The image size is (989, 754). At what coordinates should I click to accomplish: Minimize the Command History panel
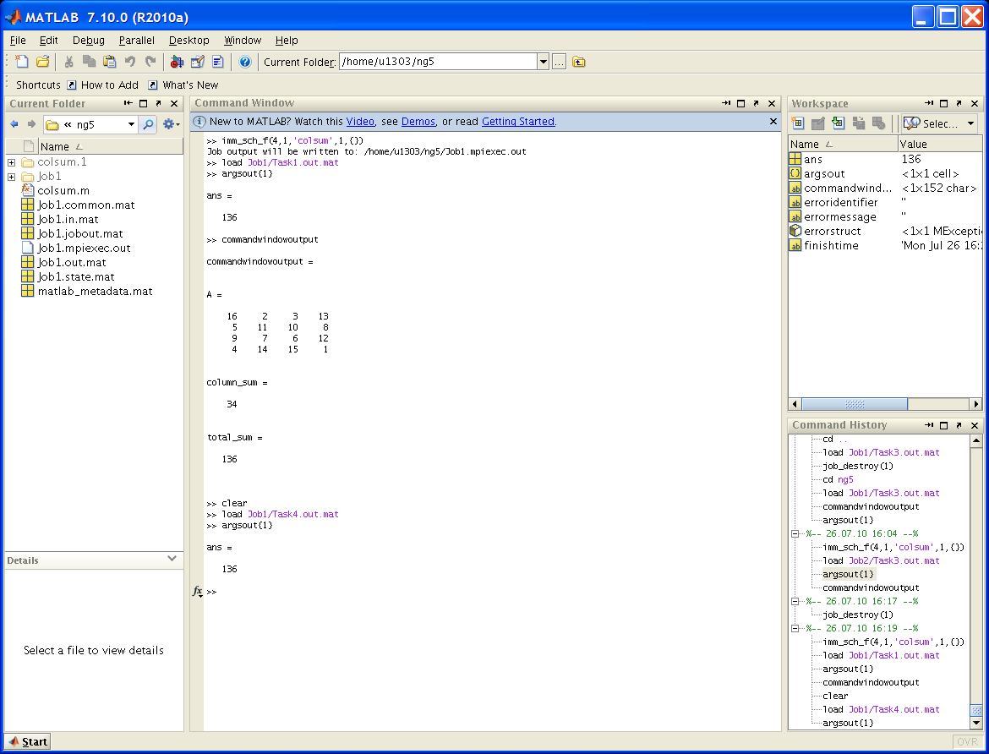coord(929,425)
